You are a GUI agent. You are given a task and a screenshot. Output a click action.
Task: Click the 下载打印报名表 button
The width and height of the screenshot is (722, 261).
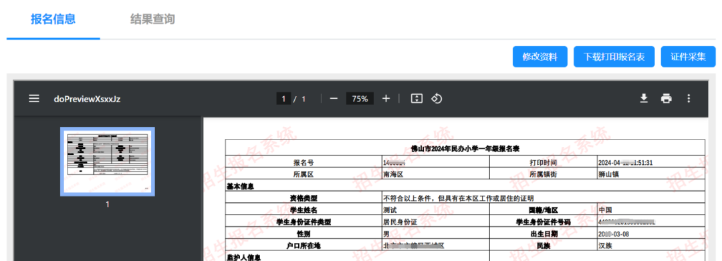point(614,57)
